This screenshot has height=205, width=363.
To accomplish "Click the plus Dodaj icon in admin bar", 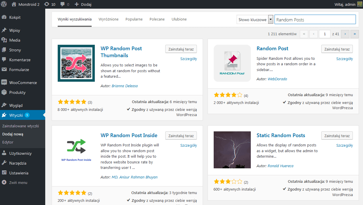I will tap(77, 4).
